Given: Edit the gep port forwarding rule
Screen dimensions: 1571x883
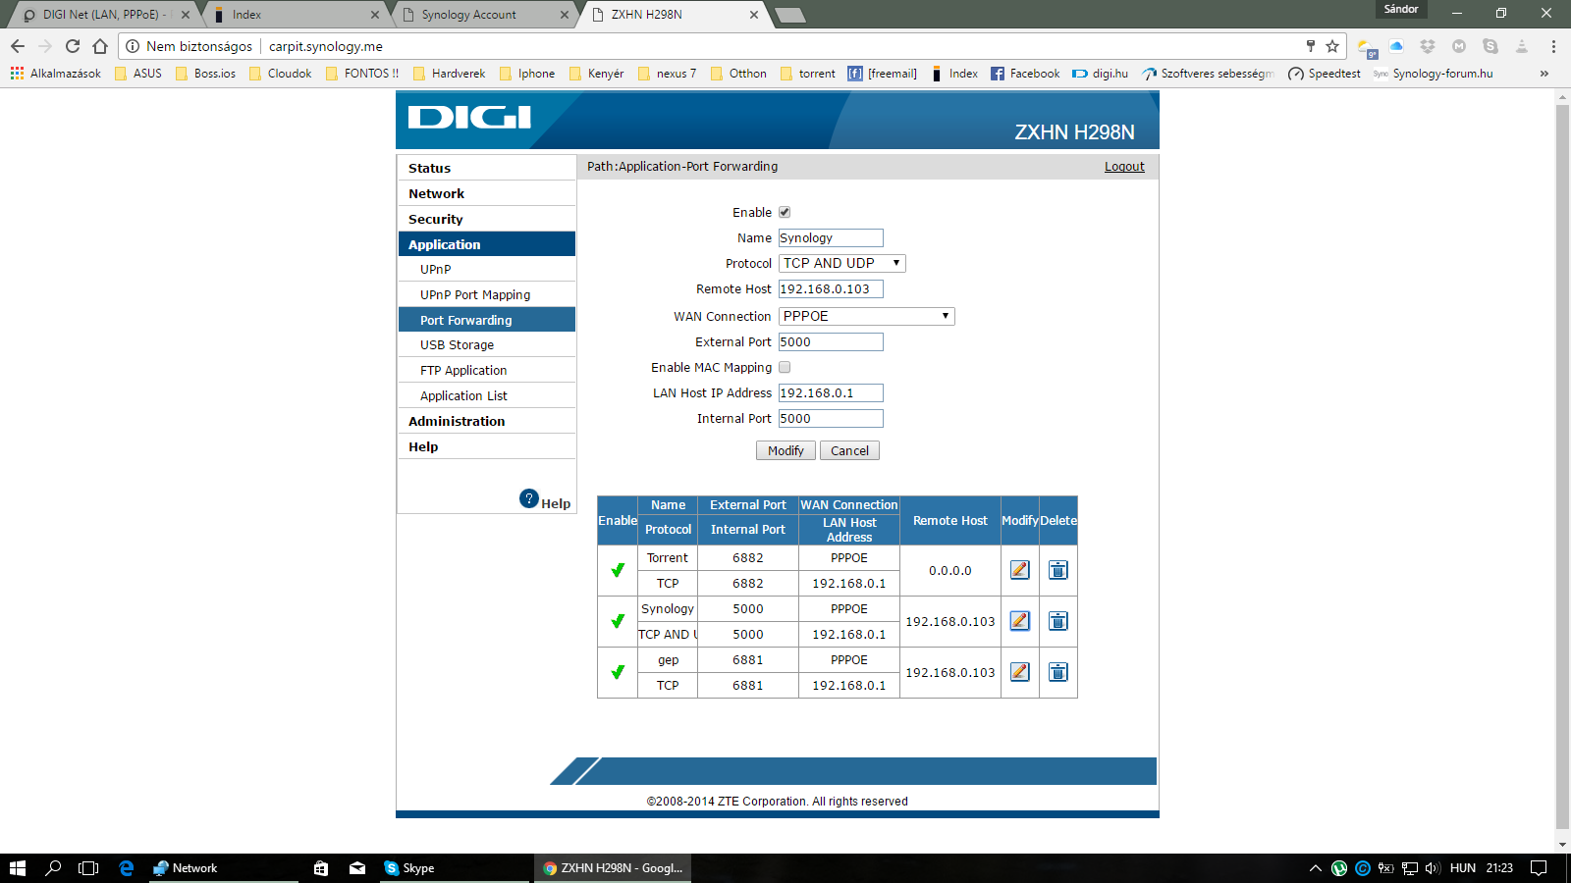Looking at the screenshot, I should [1020, 672].
